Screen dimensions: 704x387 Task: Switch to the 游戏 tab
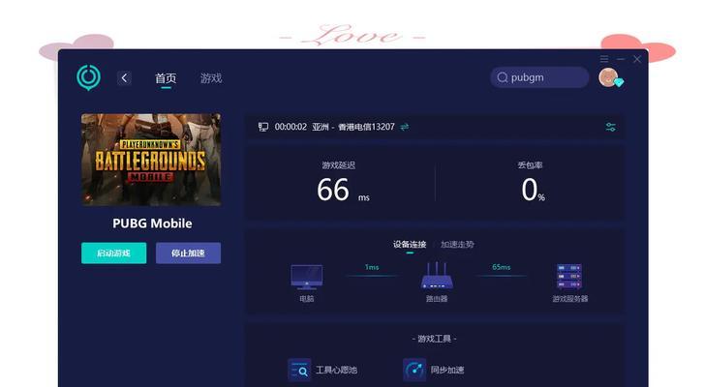pyautogui.click(x=211, y=78)
